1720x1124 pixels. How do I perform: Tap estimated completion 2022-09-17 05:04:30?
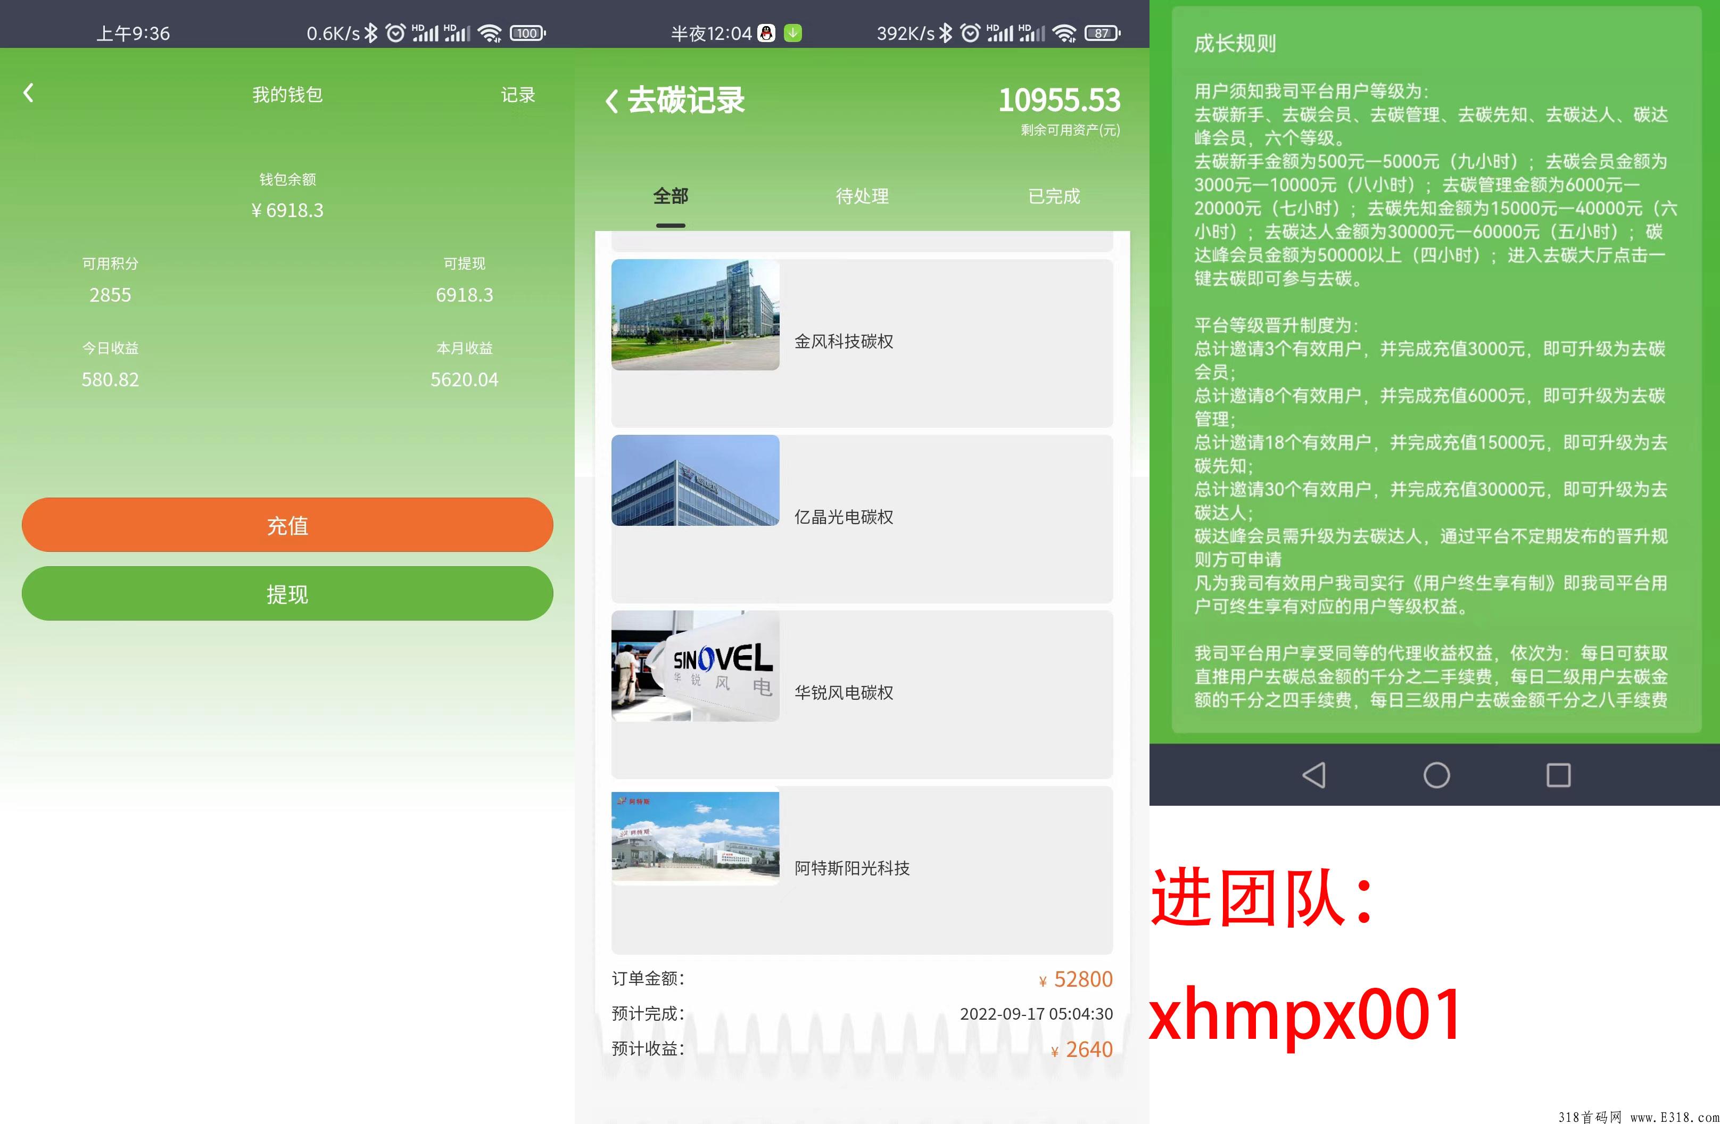coord(1036,1013)
